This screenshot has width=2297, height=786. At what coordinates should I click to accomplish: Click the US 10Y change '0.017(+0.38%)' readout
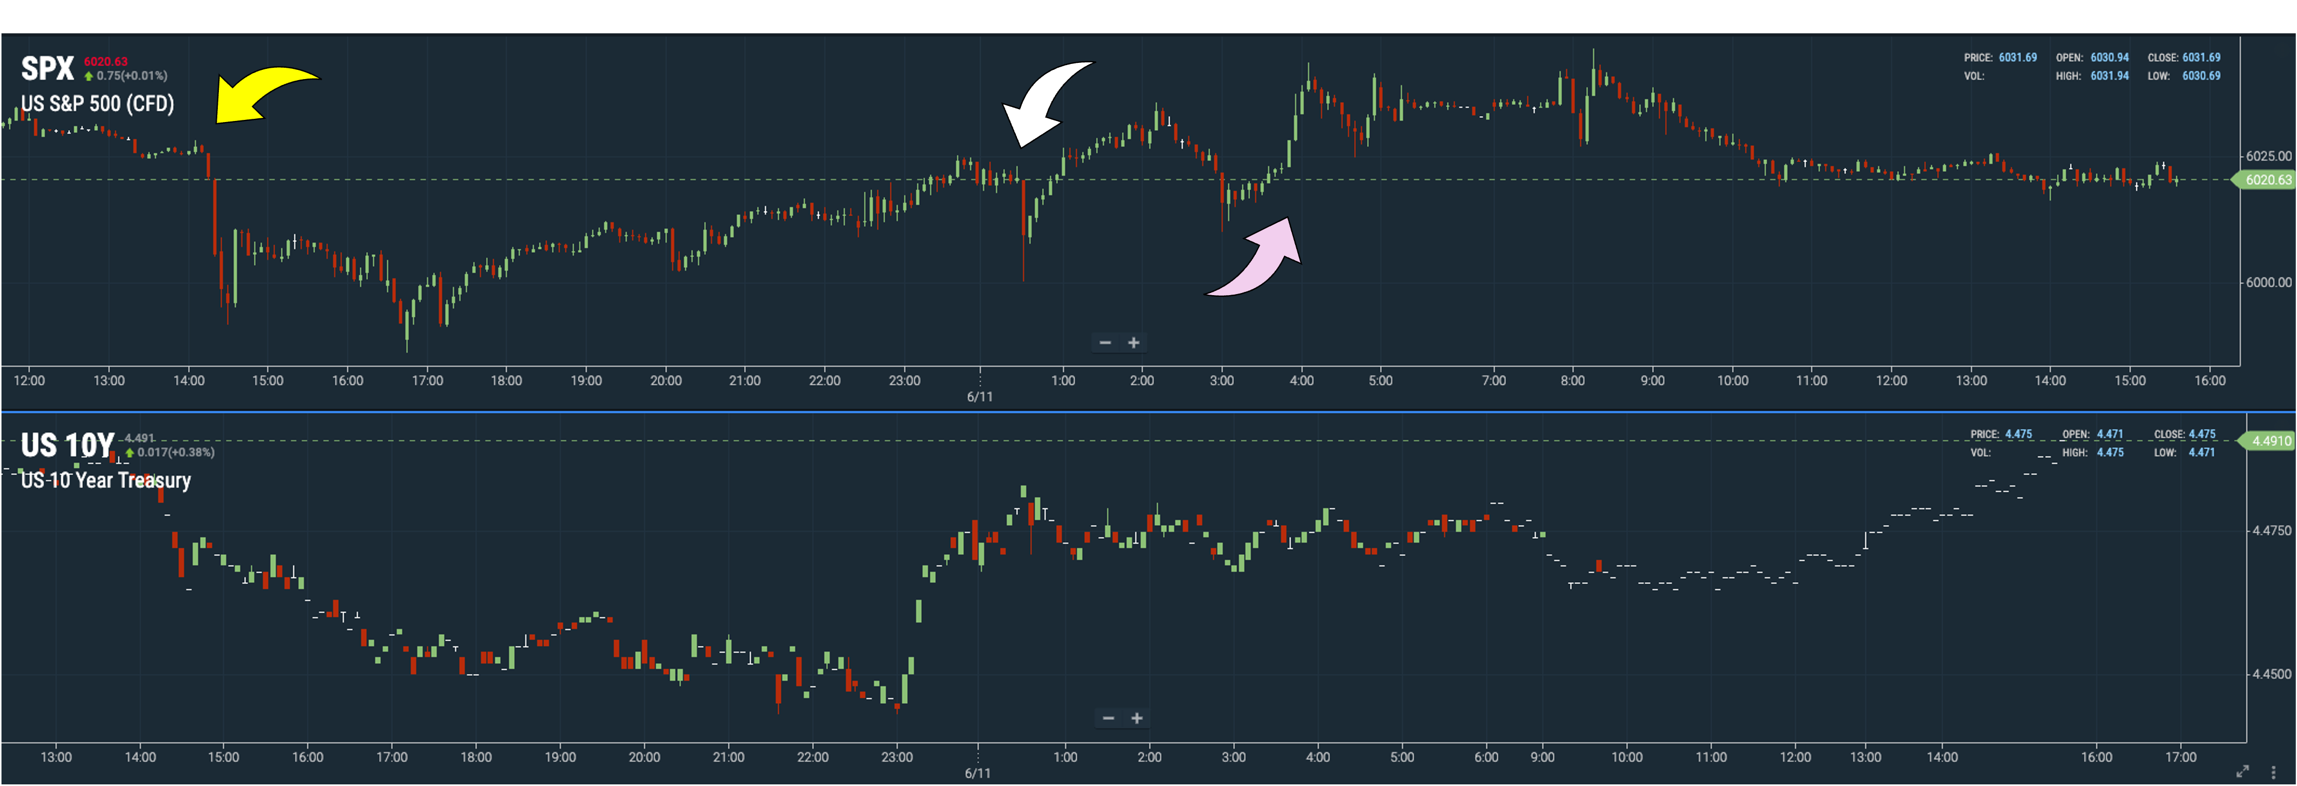tap(176, 452)
